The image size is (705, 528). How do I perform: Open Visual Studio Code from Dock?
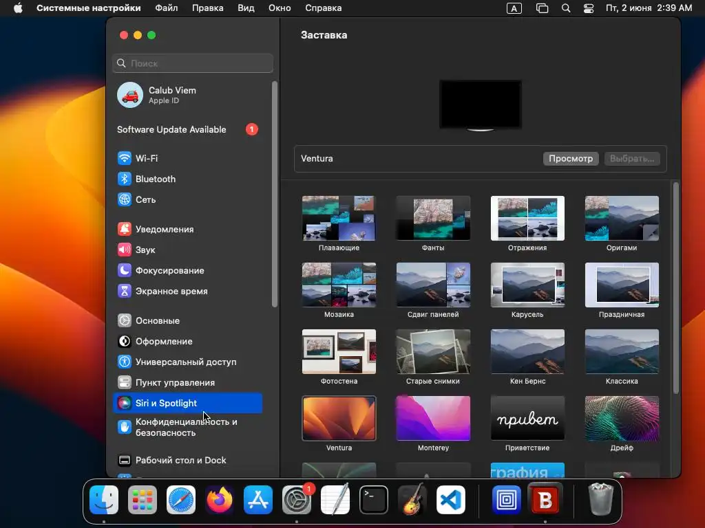pyautogui.click(x=451, y=500)
